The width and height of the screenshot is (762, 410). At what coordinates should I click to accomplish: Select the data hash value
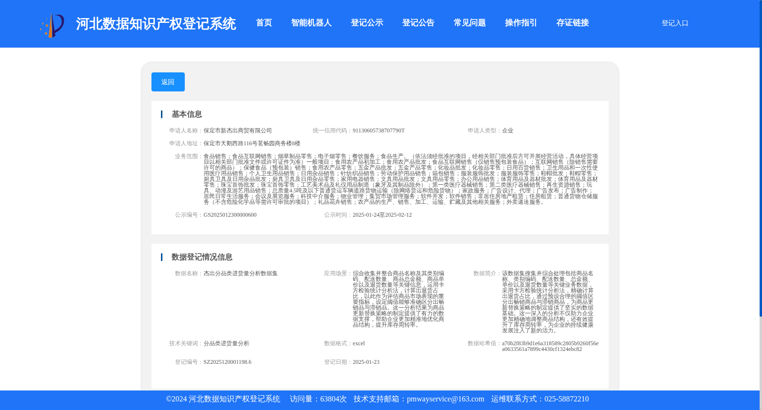[x=550, y=346]
